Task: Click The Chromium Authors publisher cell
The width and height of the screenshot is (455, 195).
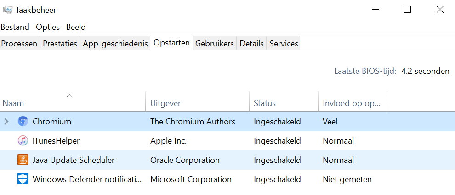Action: (193, 122)
